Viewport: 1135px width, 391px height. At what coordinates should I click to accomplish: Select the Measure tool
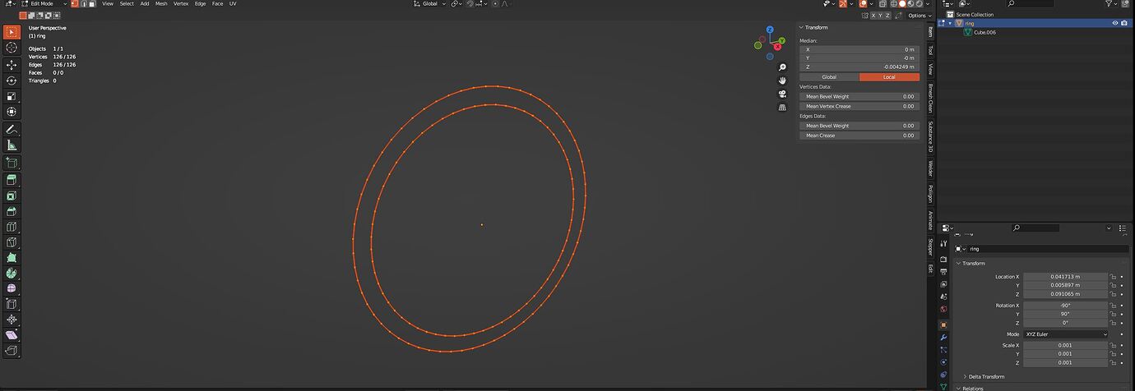pyautogui.click(x=12, y=145)
